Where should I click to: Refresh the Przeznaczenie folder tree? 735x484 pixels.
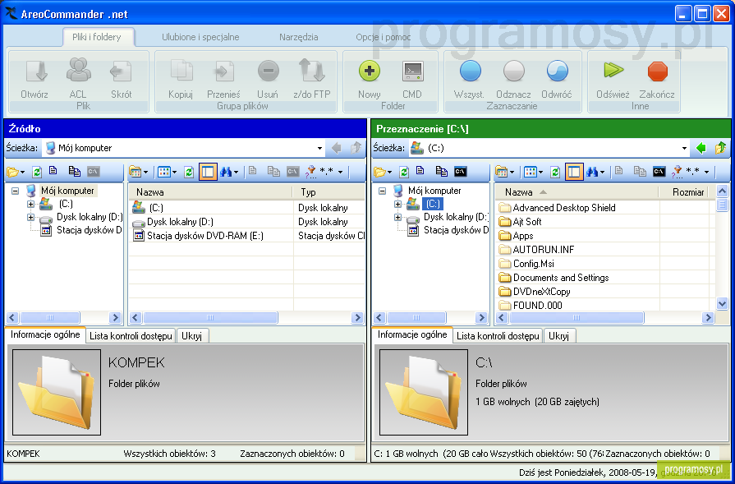click(403, 172)
